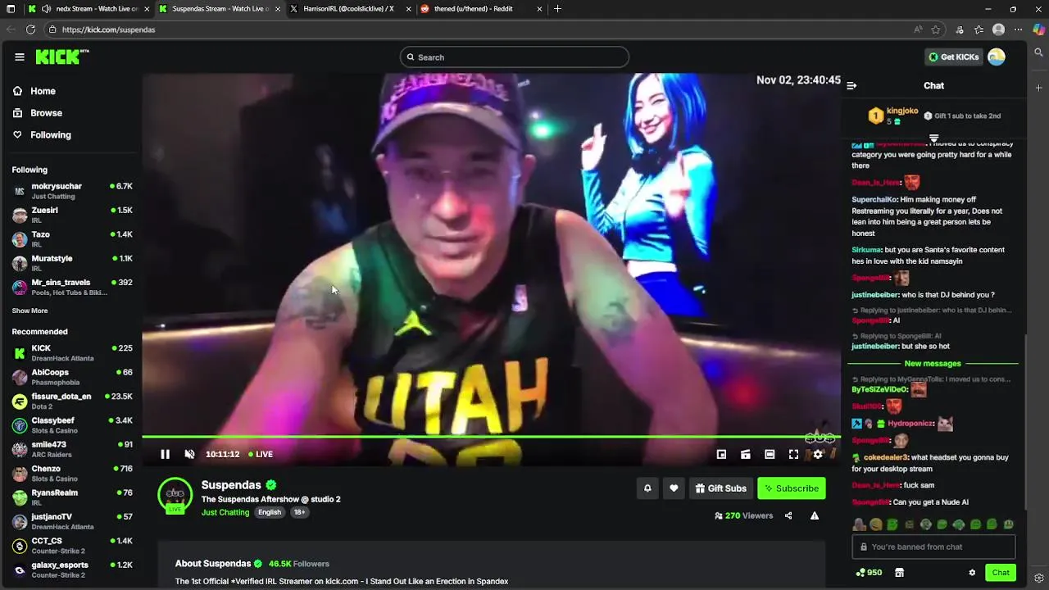Click into the Kick Search box
Screen dimensions: 1049x590
[x=515, y=57]
